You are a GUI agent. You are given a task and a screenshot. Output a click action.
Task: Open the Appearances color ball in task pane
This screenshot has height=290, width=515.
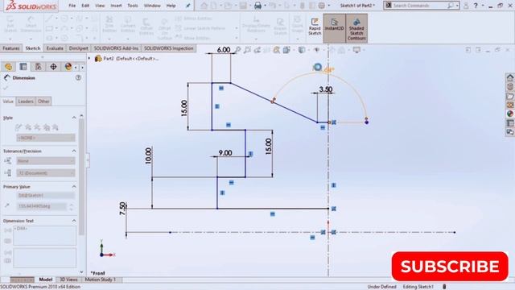tap(509, 114)
